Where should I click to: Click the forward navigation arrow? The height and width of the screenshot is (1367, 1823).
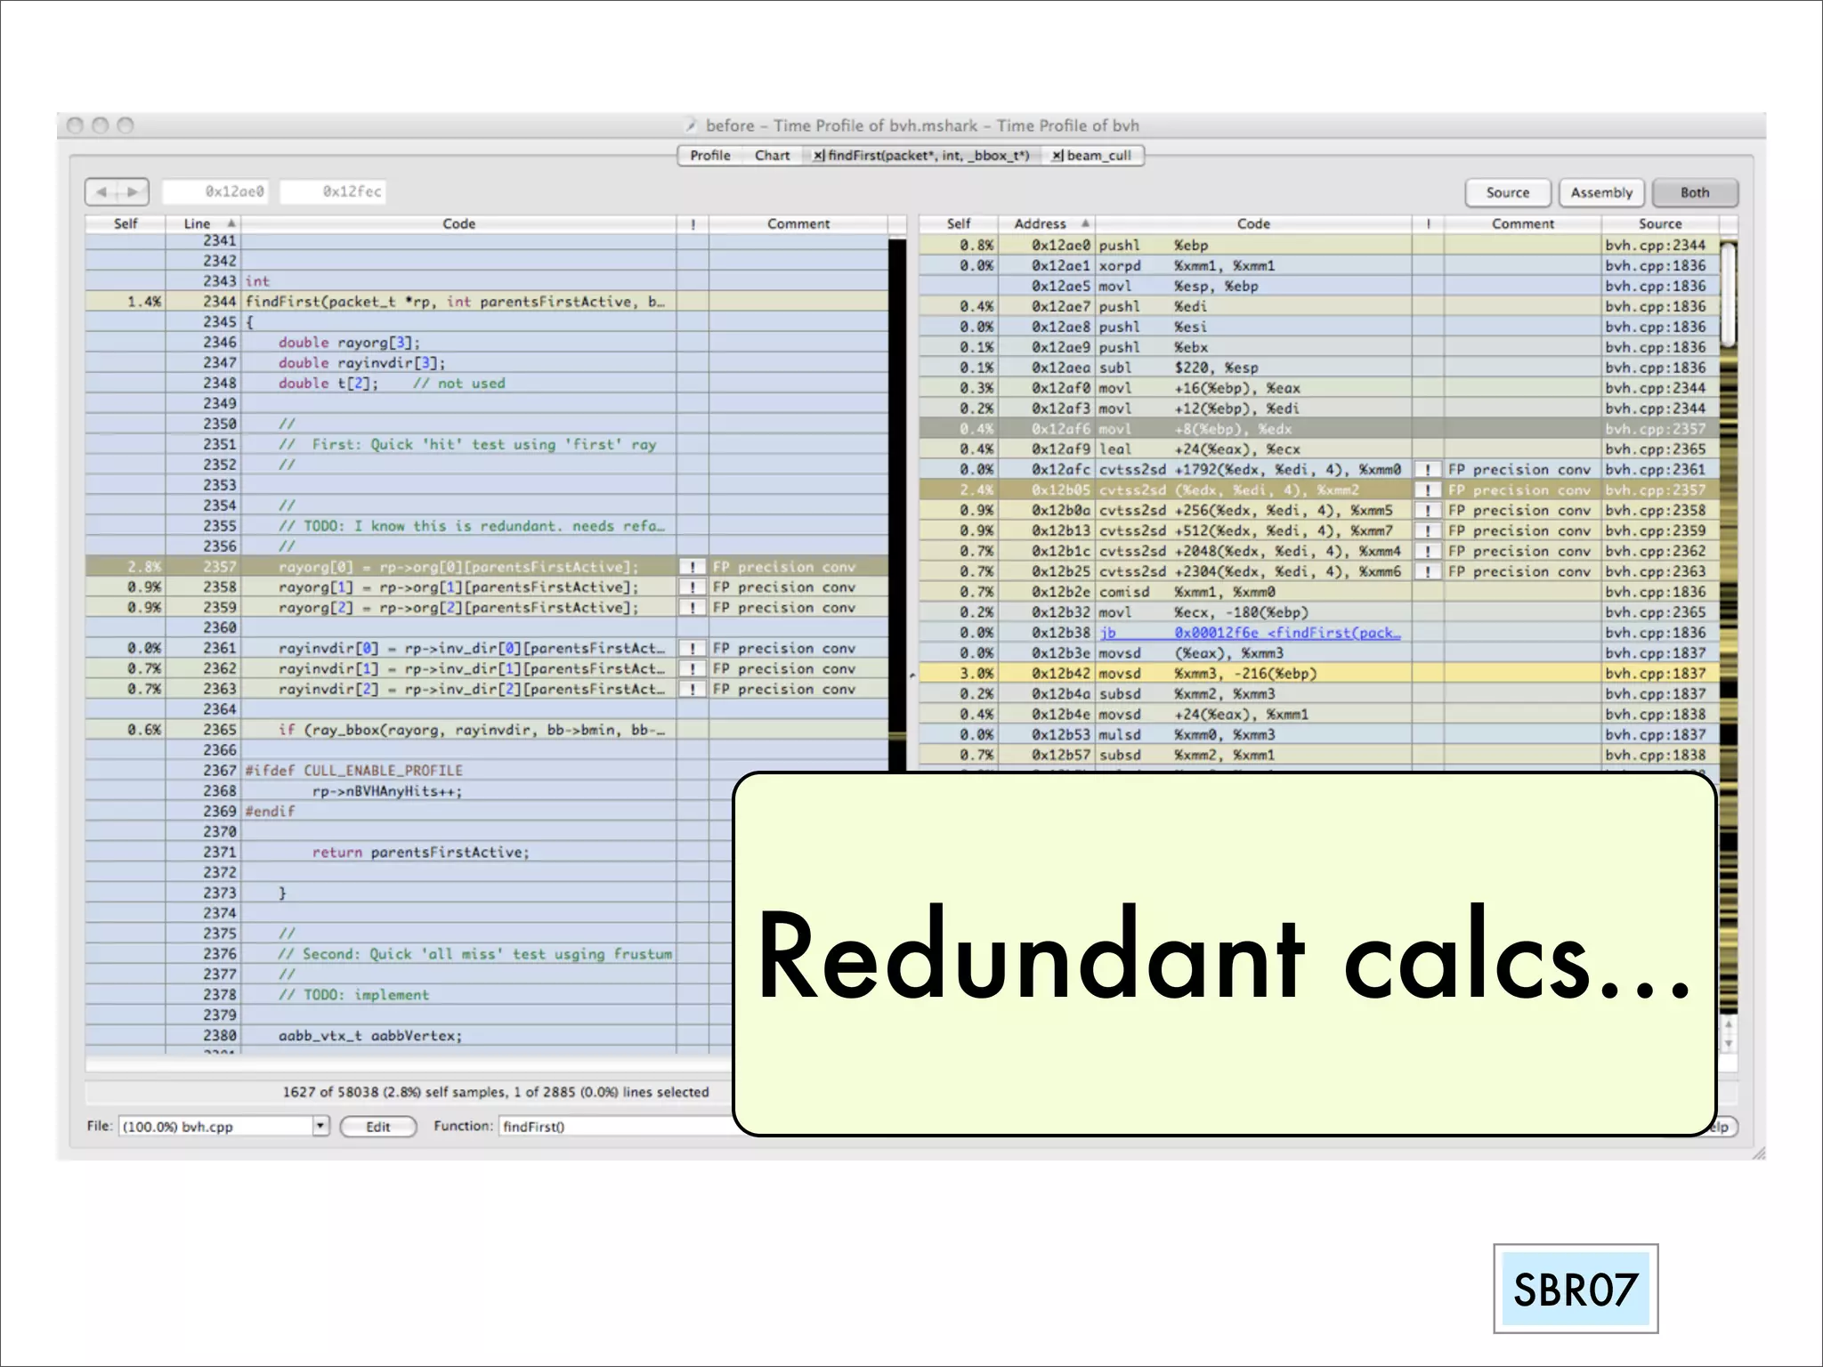(x=133, y=191)
